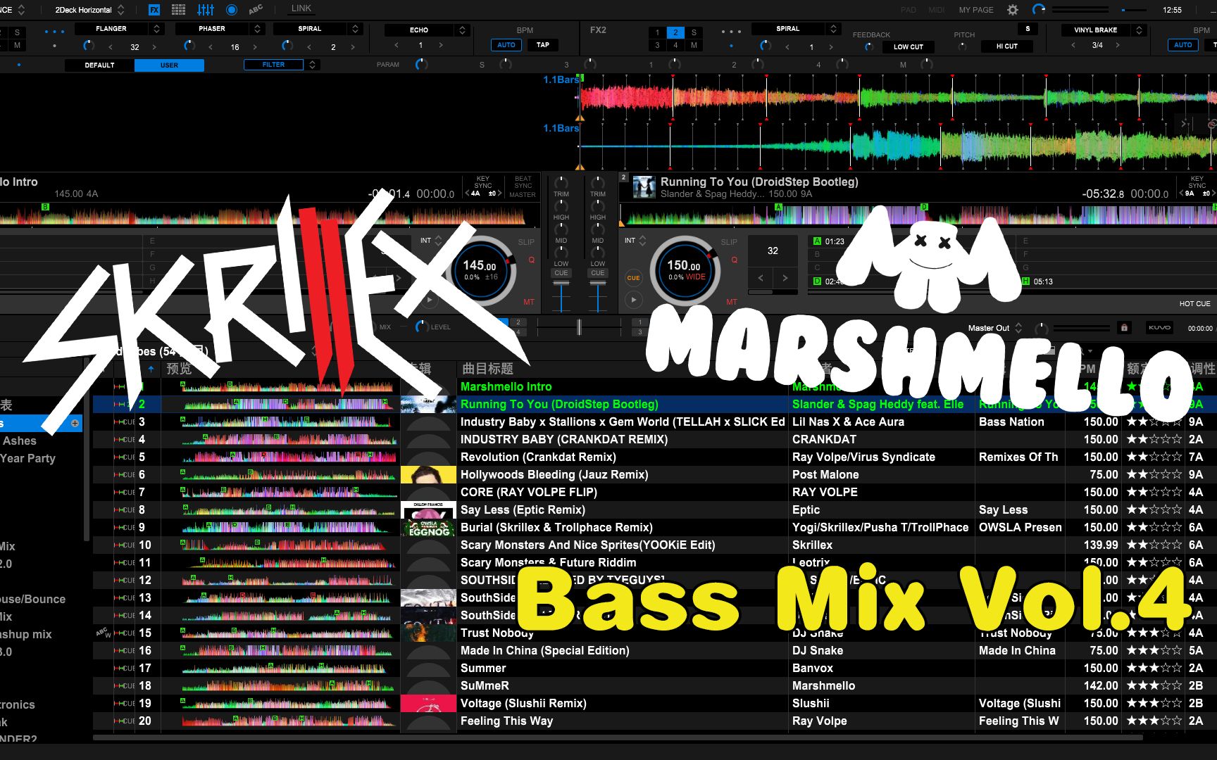Open the sampler grid panel icon
The width and height of the screenshot is (1217, 760).
[179, 10]
